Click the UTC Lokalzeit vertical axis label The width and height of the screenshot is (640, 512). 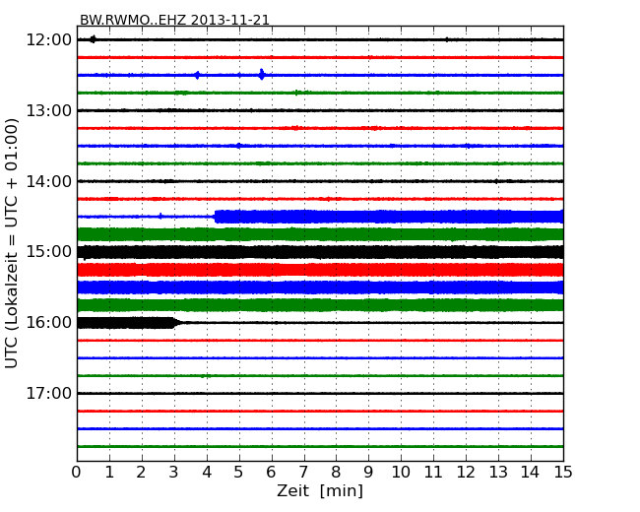(x=12, y=243)
